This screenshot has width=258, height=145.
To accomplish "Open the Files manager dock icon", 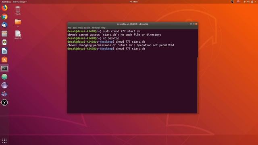I will click(4, 34).
